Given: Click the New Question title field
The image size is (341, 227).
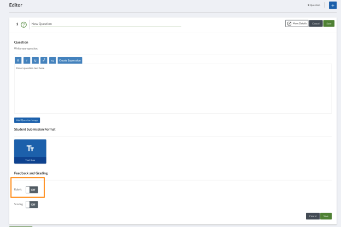Looking at the screenshot, I should click(x=106, y=24).
